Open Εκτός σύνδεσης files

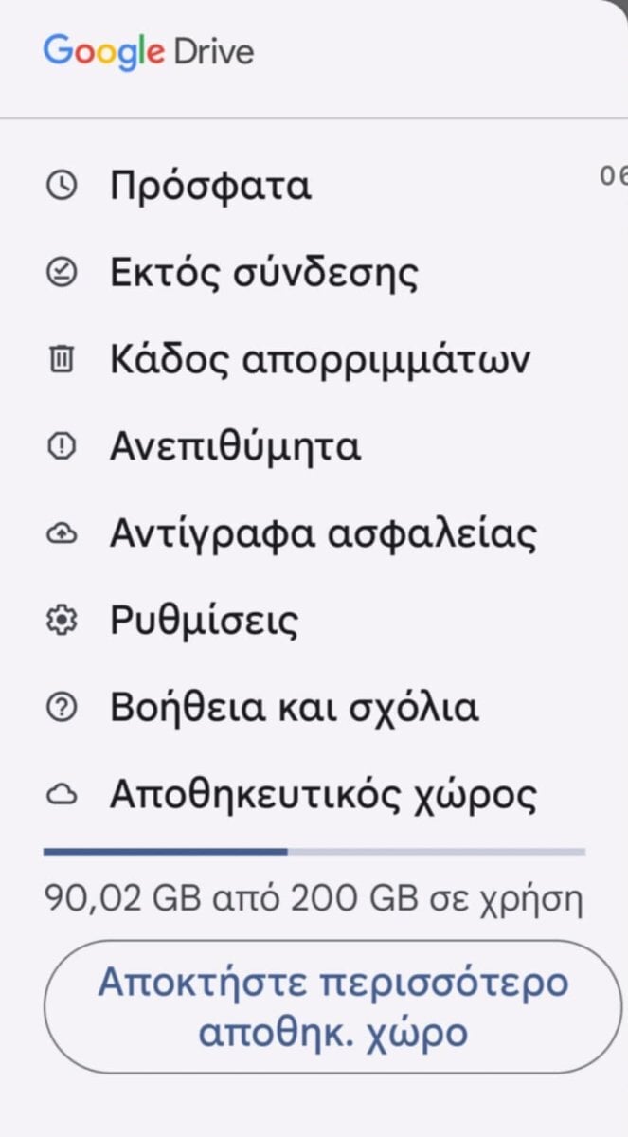click(x=314, y=273)
